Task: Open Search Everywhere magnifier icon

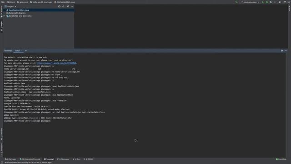Action: 289,2
